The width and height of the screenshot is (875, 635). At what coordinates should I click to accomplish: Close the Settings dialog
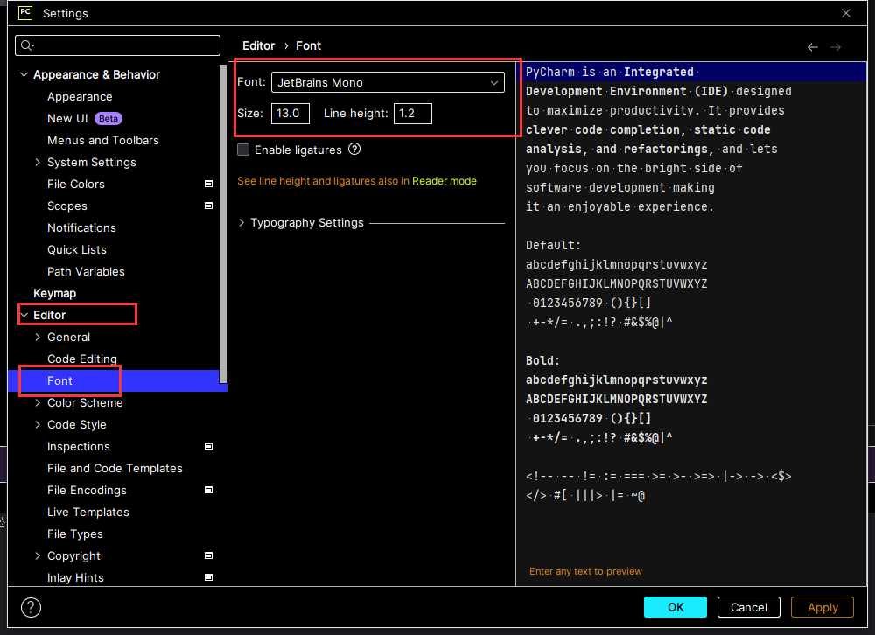coord(846,13)
